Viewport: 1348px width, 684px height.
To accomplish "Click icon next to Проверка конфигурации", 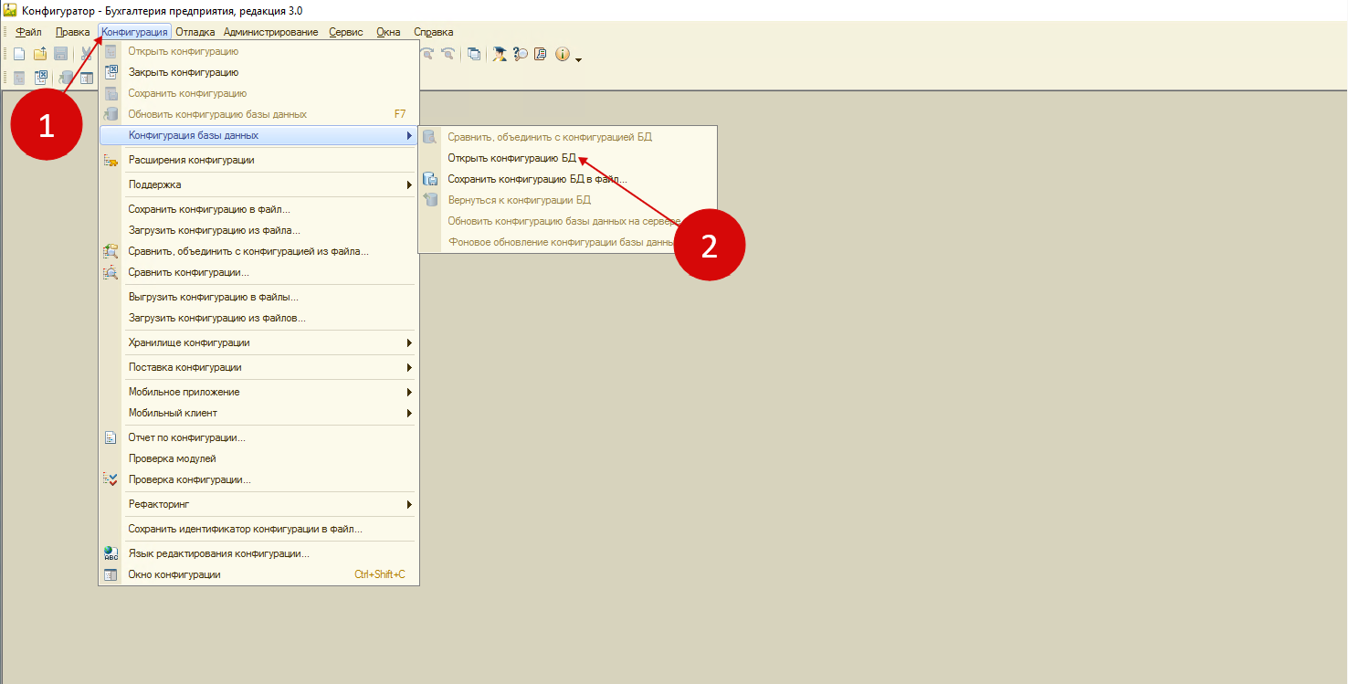I will tap(111, 479).
